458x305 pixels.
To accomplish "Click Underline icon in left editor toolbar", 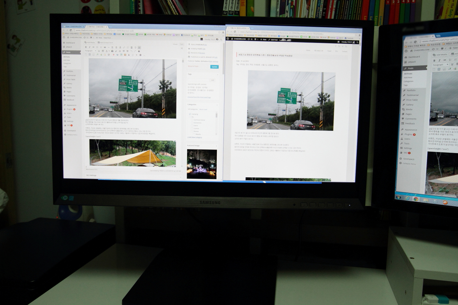I will (99, 51).
